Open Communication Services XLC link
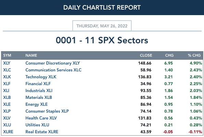 coord(53,70)
